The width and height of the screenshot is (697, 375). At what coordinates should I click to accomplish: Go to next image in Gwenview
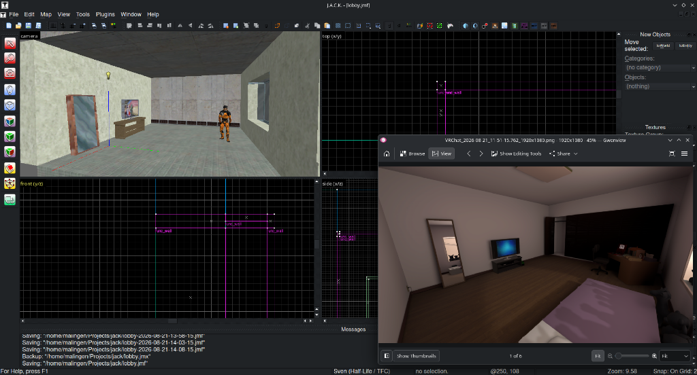pyautogui.click(x=481, y=154)
